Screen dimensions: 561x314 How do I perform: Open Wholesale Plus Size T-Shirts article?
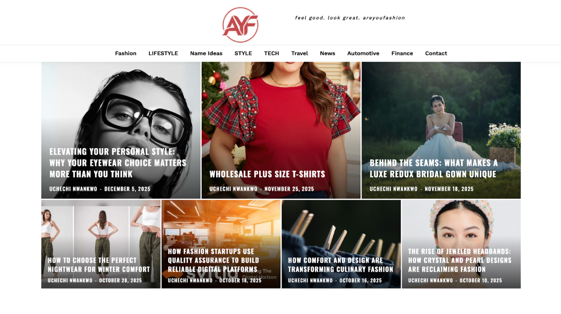[x=267, y=174]
